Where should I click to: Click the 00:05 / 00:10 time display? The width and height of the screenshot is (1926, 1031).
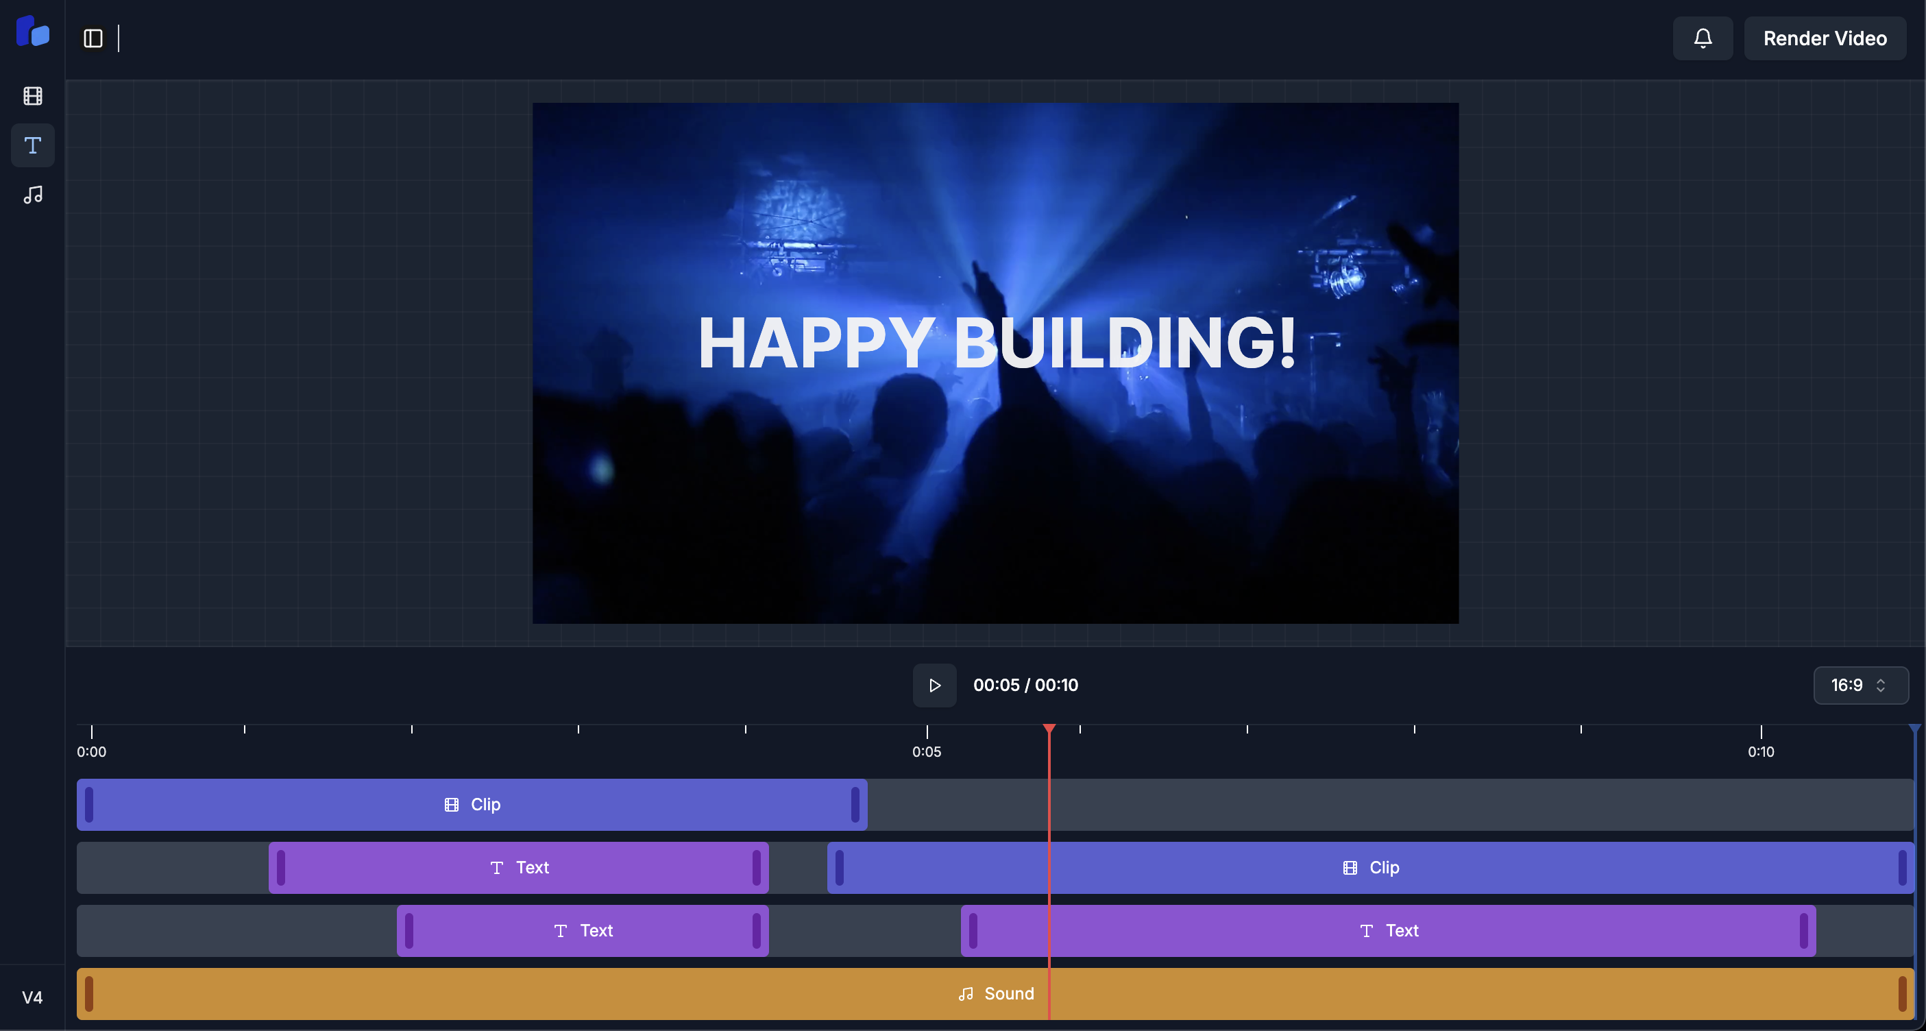pyautogui.click(x=1025, y=685)
